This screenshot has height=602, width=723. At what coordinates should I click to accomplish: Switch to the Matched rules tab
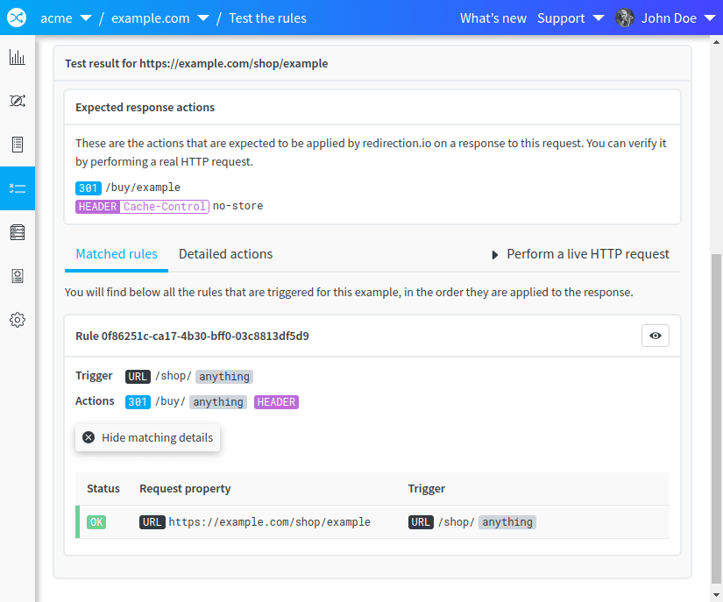[x=117, y=254]
